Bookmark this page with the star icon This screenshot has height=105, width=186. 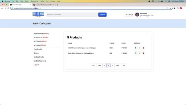point(171,8)
